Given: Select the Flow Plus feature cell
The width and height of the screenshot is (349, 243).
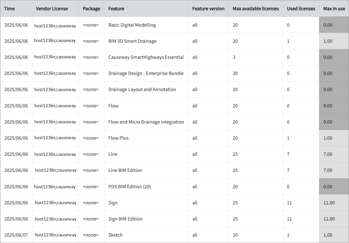Looking at the screenshot, I should tap(118, 138).
